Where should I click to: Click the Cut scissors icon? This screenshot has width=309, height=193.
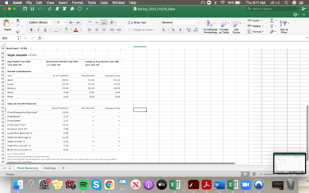(17, 21)
